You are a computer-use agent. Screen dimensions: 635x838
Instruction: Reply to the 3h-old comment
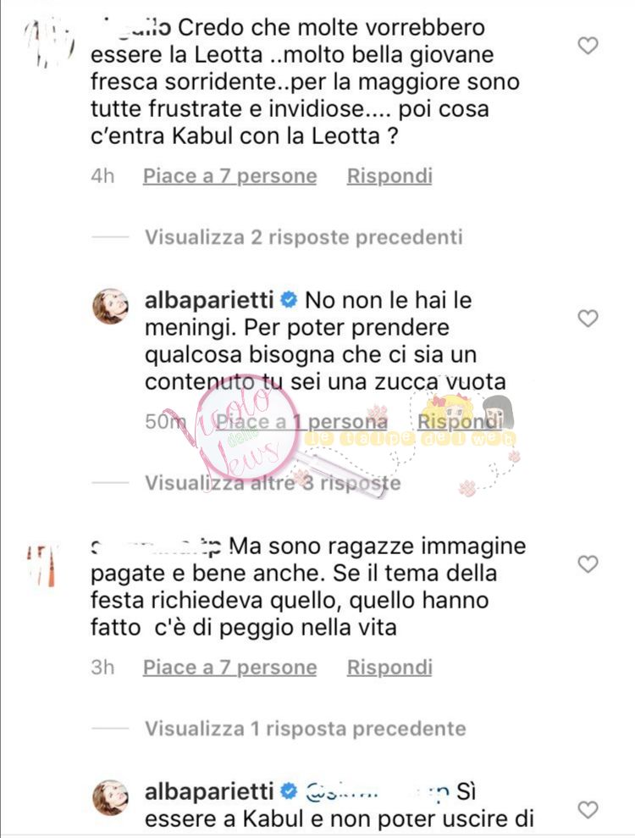click(389, 668)
